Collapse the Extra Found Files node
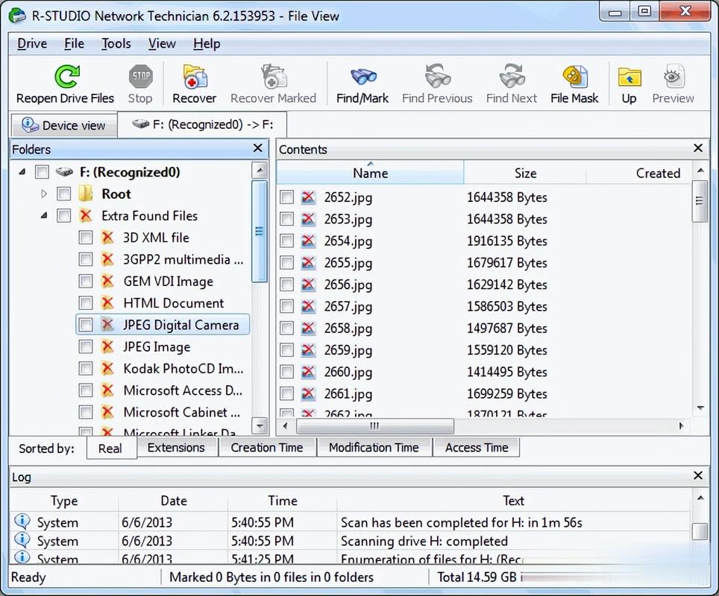719x596 pixels. [44, 215]
